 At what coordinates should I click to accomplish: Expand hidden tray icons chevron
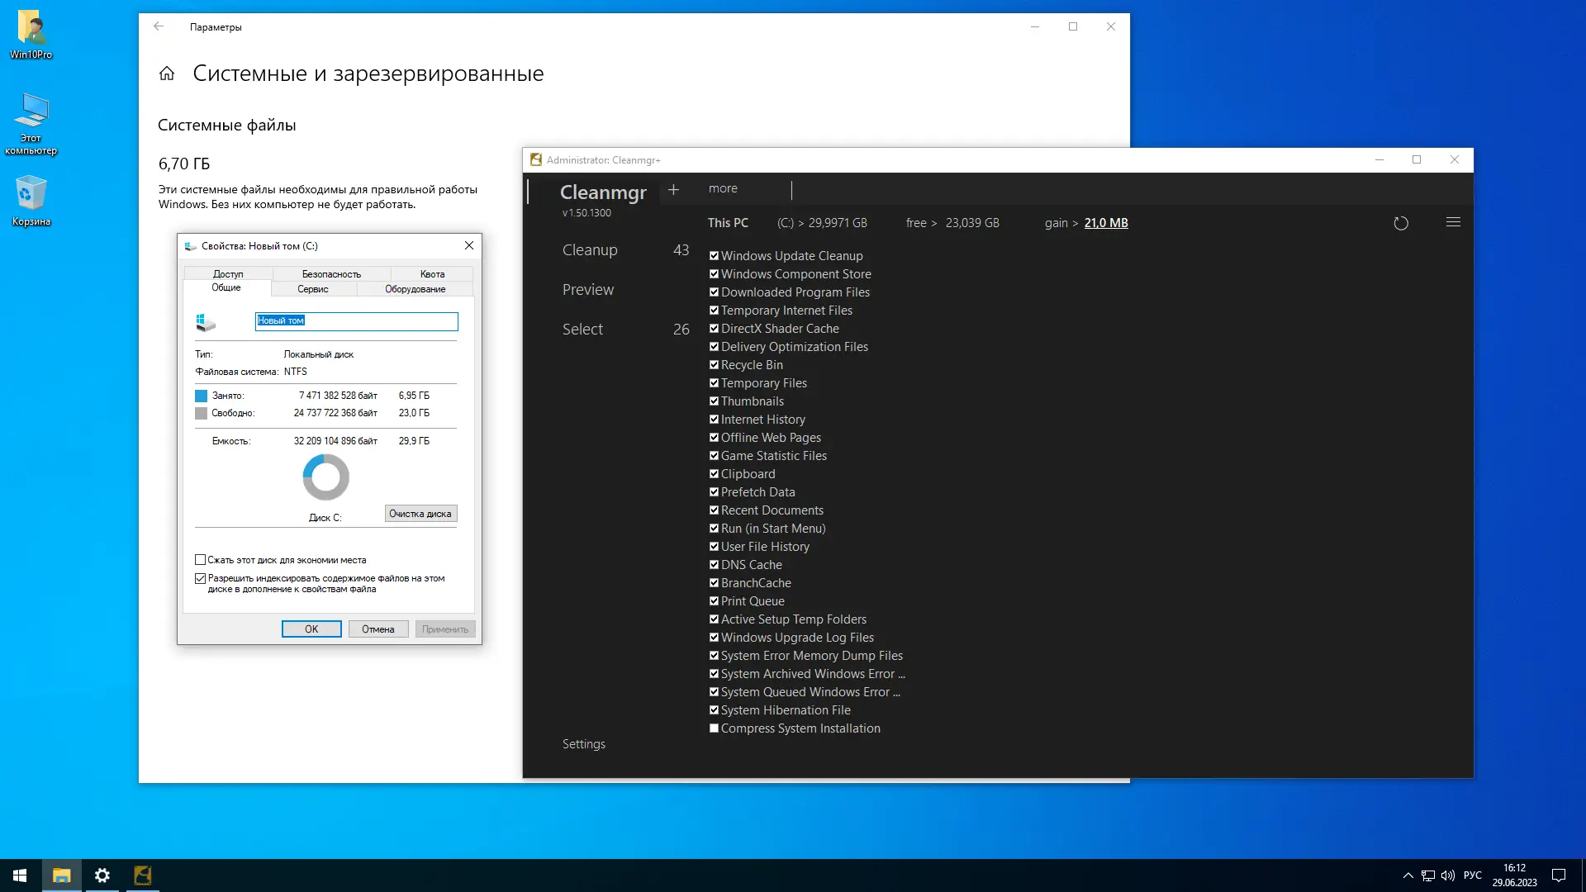pyautogui.click(x=1408, y=875)
